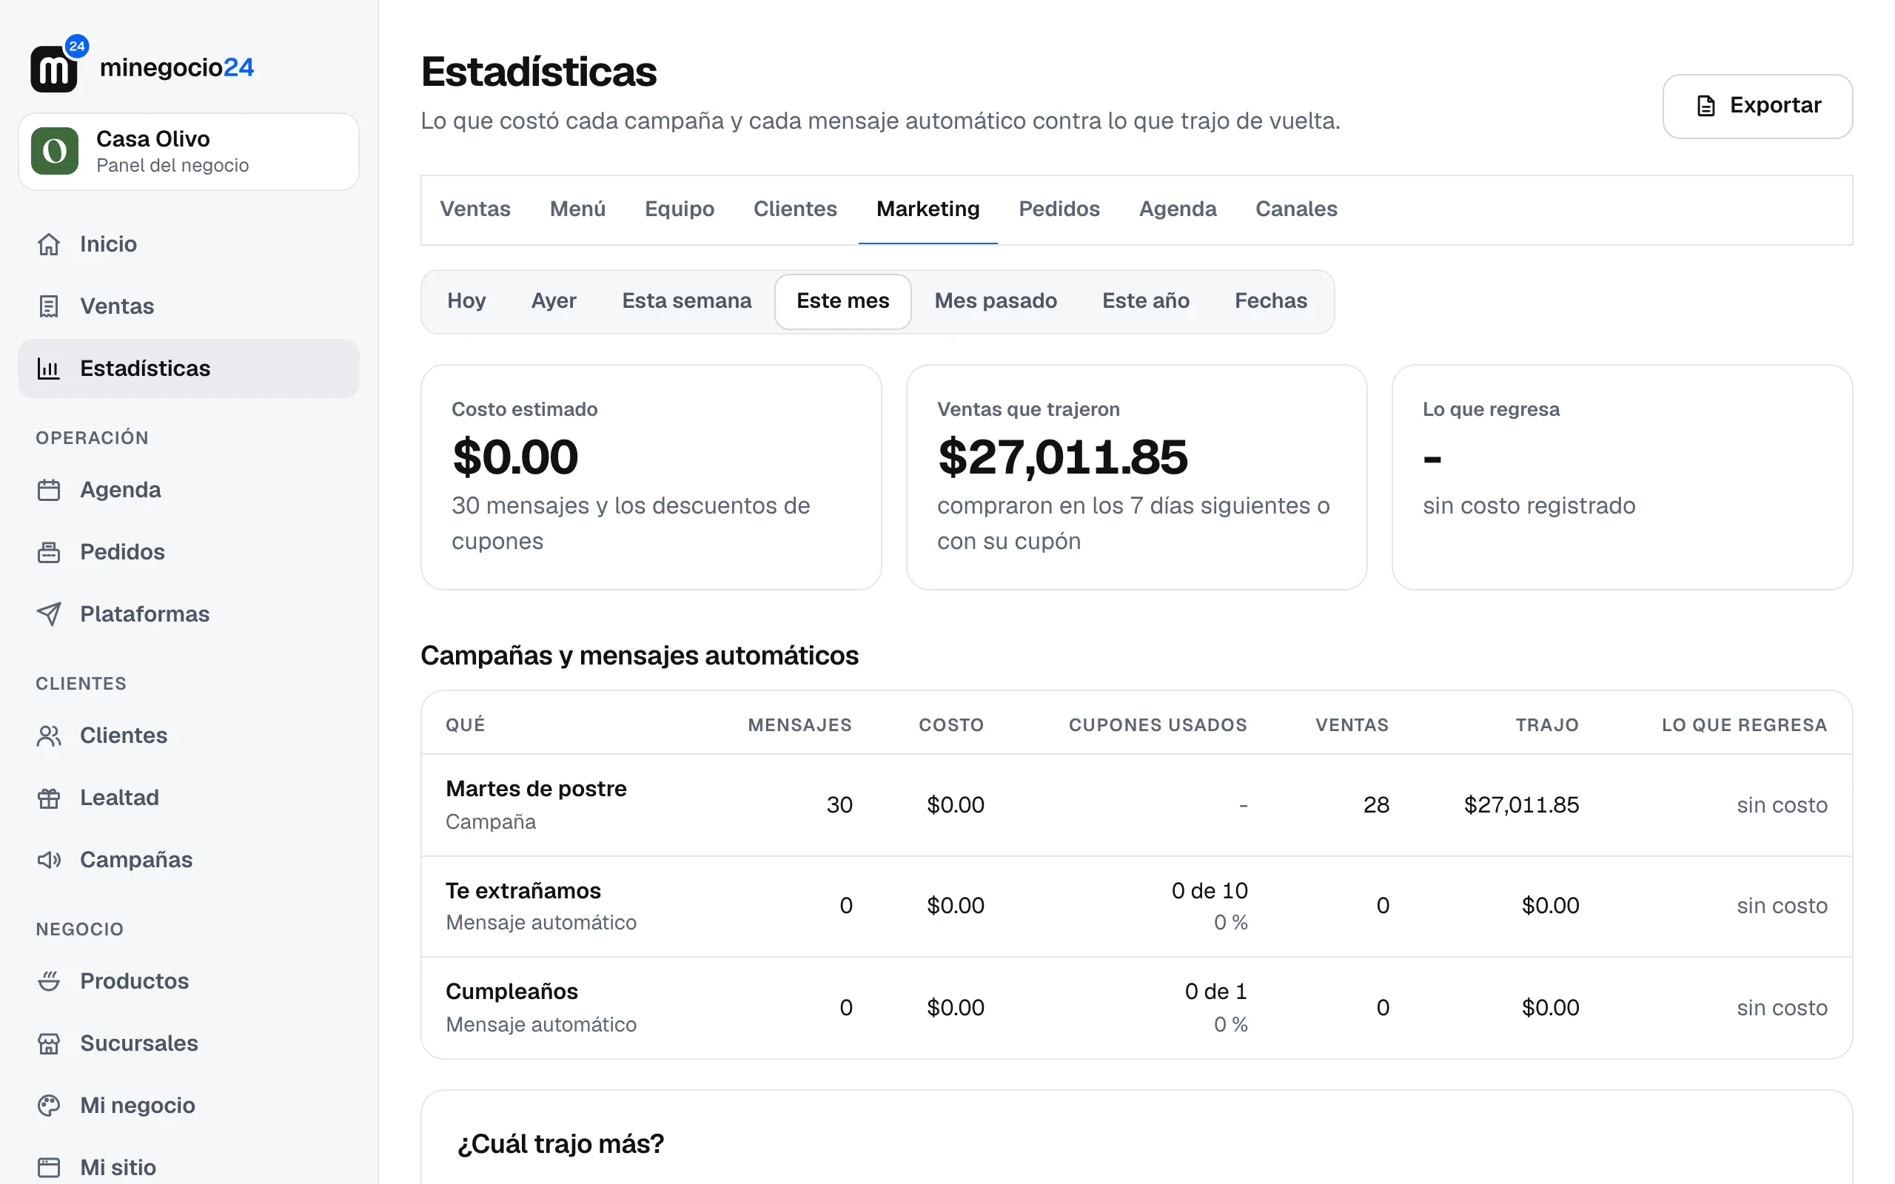Click the Martes de postre campaign name
This screenshot has height=1184, width=1895.
tap(536, 789)
